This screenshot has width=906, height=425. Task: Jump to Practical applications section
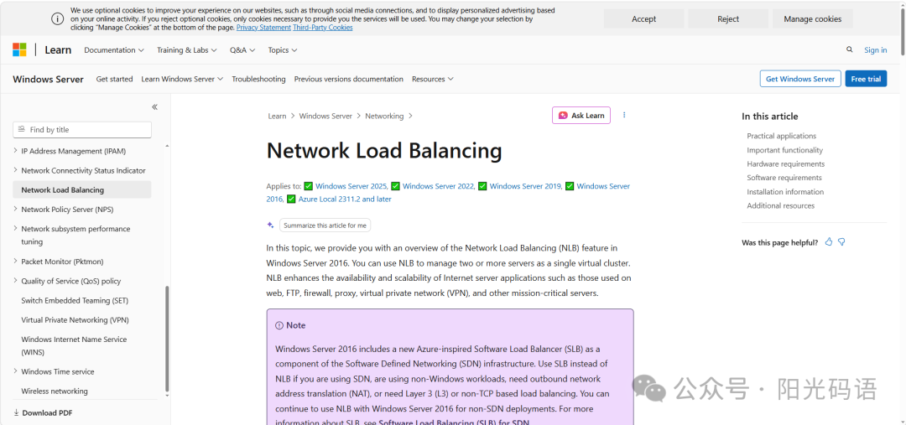781,137
